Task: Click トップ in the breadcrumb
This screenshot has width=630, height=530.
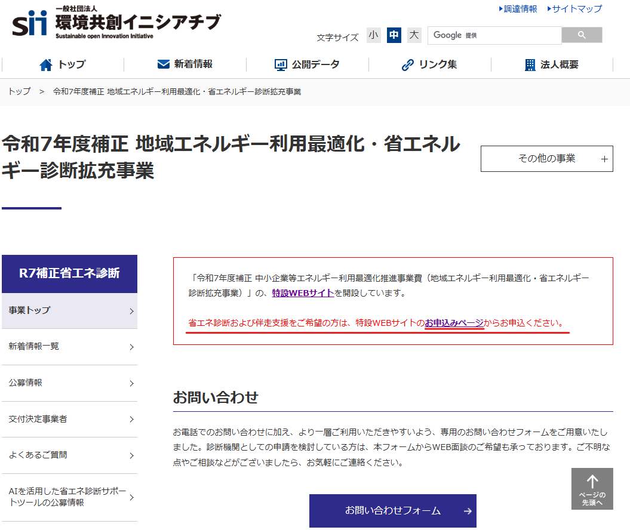Action: pos(19,91)
